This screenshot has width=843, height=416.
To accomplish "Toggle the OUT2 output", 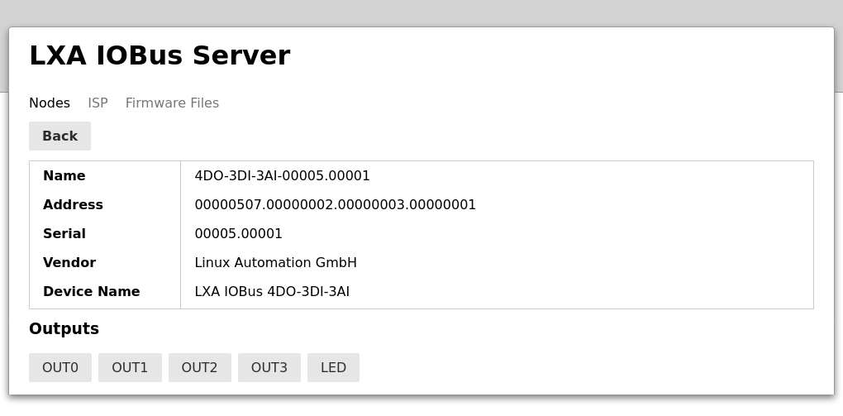I will tap(199, 367).
